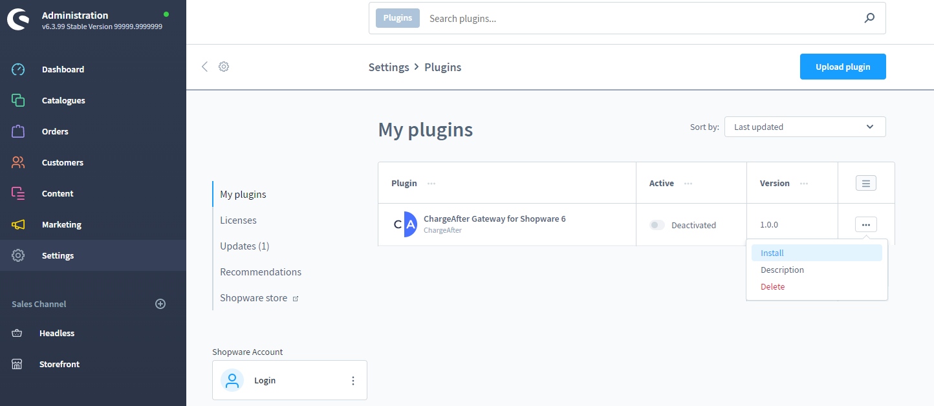Image resolution: width=934 pixels, height=406 pixels.
Task: Open the Sort by dropdown
Action: (x=805, y=127)
